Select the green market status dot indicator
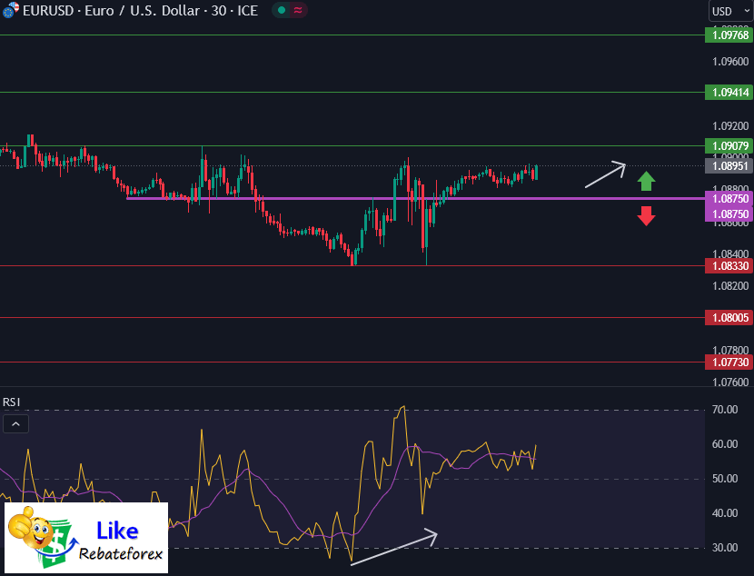 (280, 11)
